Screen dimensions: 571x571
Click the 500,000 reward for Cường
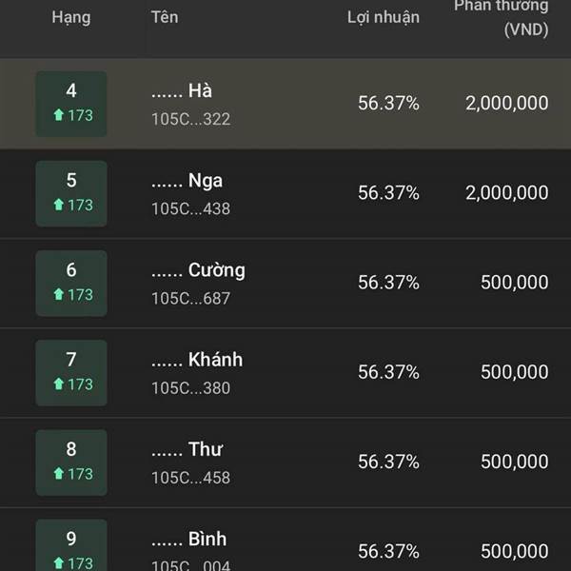[515, 283]
